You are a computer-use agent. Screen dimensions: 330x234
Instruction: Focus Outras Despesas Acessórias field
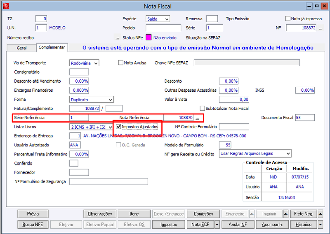[229, 90]
